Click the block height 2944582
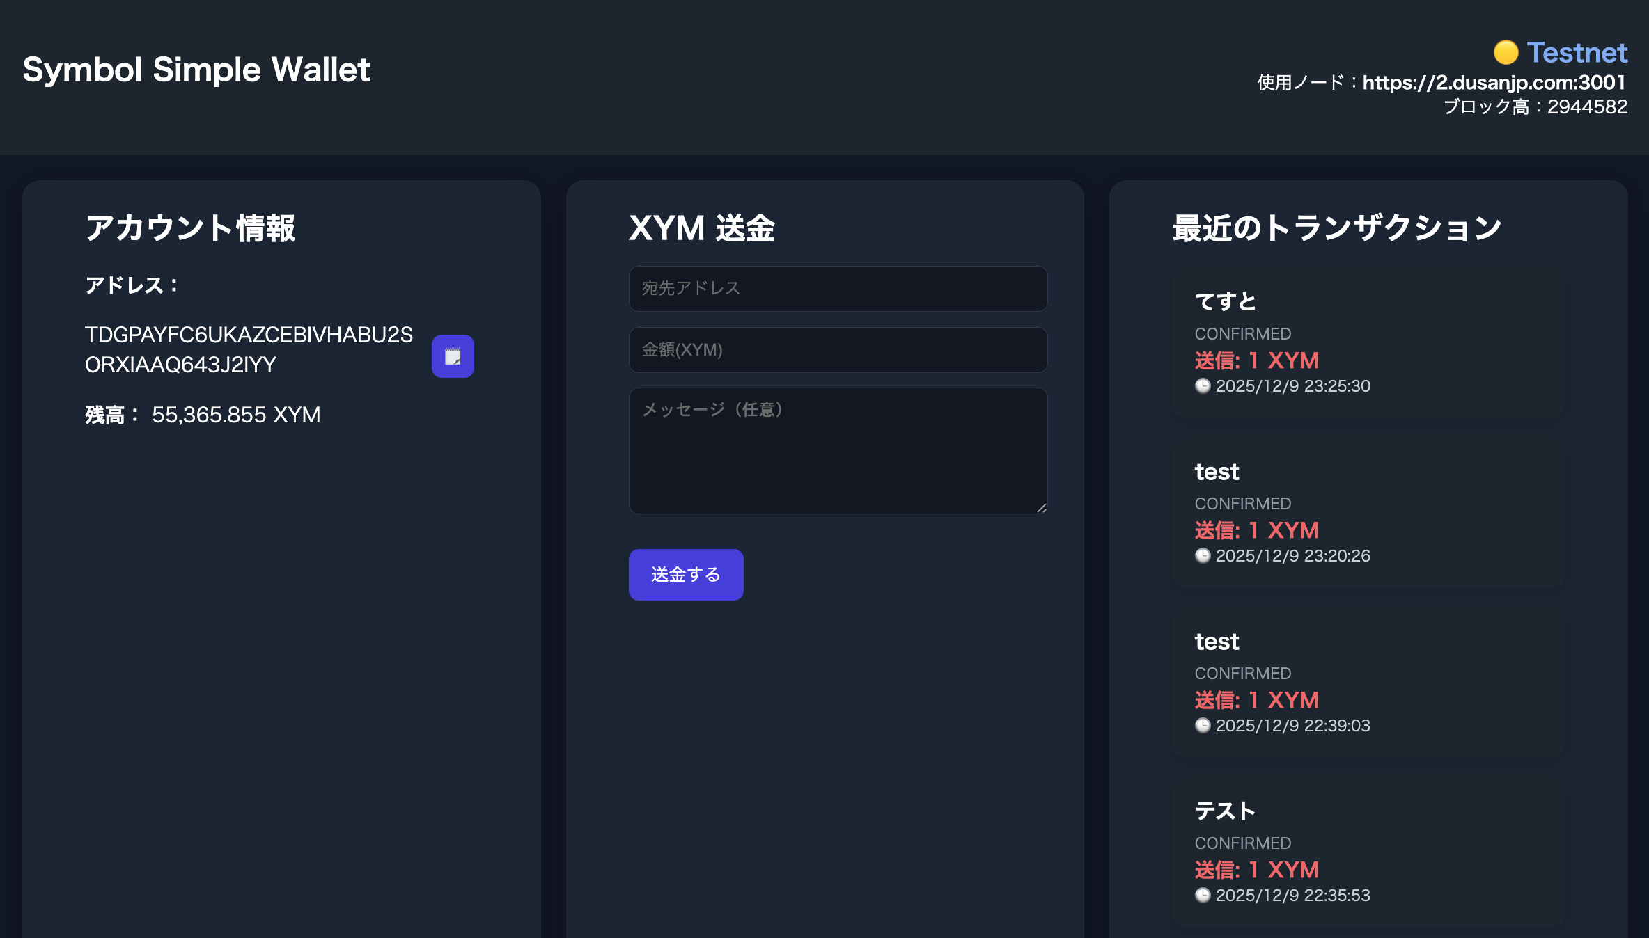The image size is (1649, 938). (1587, 106)
